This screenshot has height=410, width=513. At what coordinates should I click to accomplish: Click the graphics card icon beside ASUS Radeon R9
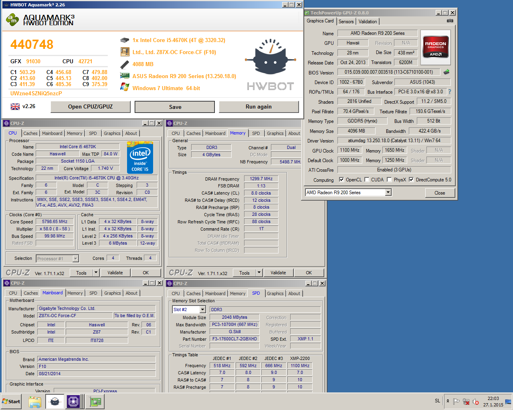pos(125,76)
